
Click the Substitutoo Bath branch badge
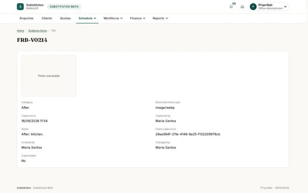pos(64,7)
